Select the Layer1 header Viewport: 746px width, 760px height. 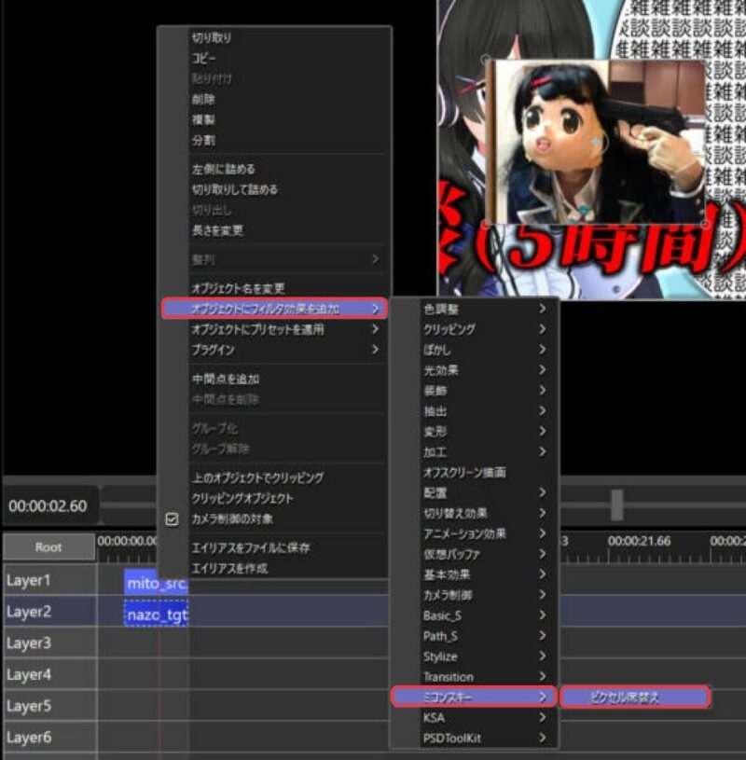[x=49, y=580]
